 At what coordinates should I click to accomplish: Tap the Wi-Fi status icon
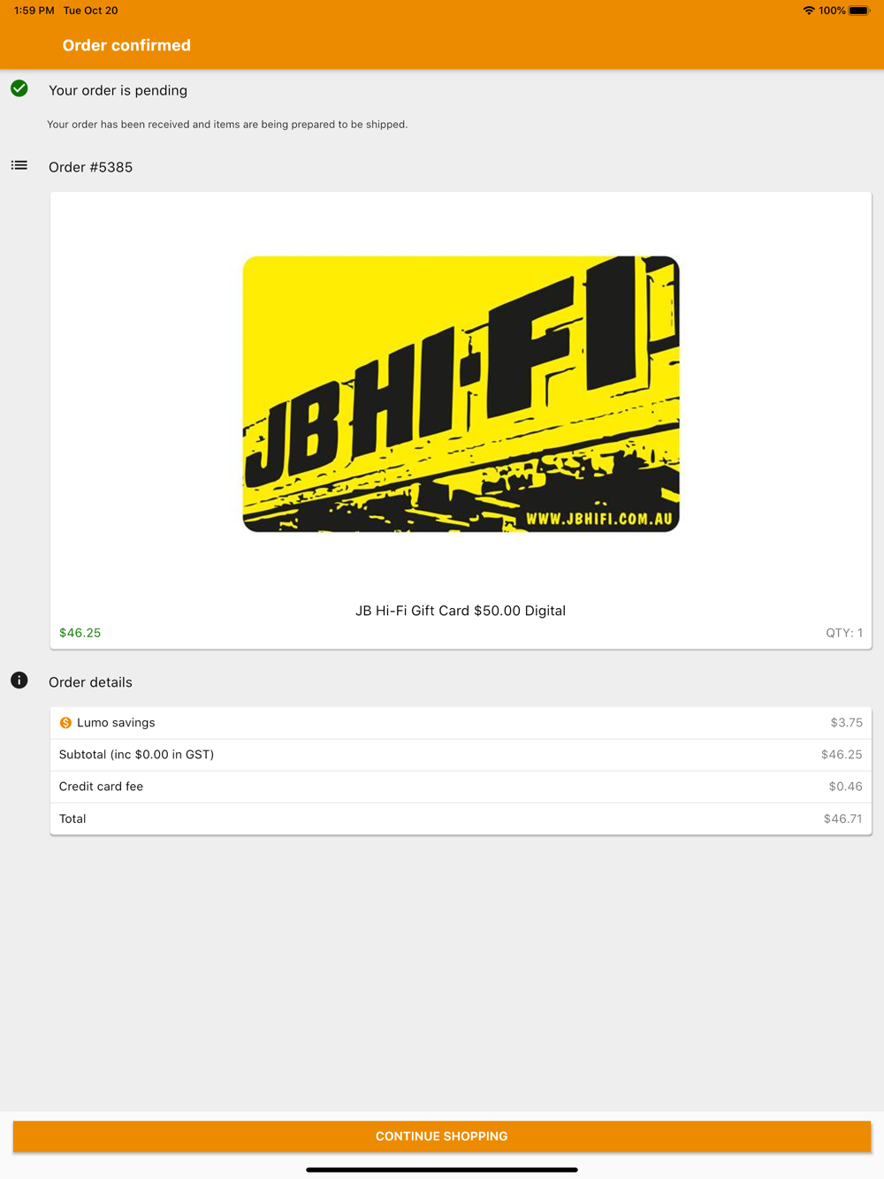pos(809,11)
